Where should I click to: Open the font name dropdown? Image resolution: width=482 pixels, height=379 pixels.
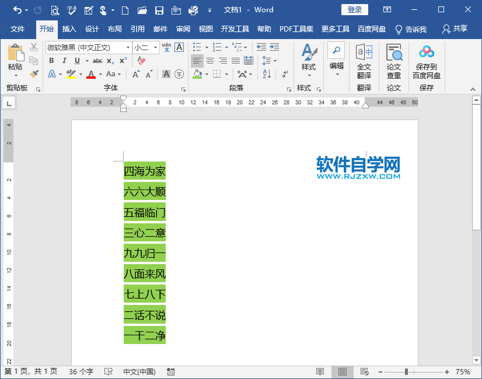pos(128,47)
